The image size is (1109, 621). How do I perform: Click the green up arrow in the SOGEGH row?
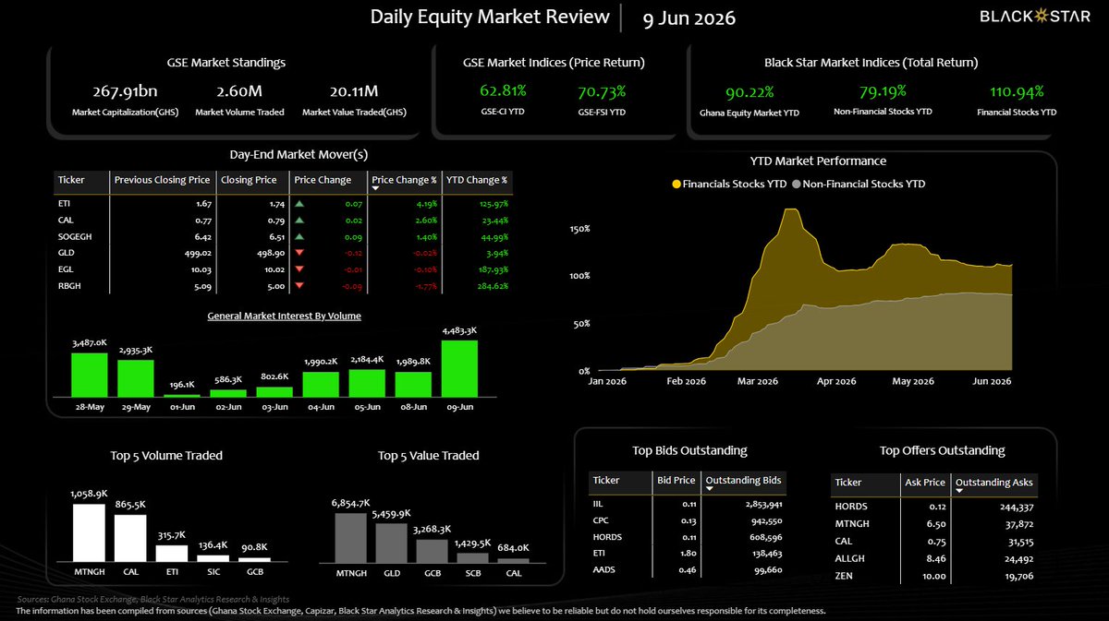click(299, 235)
